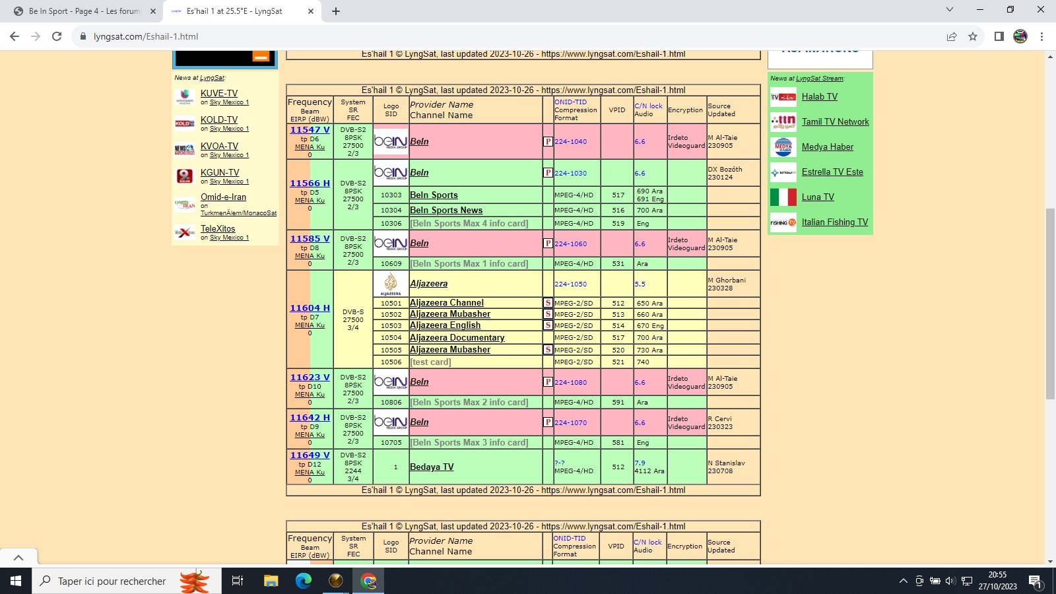This screenshot has height=594, width=1056.
Task: Click the Halab TV logo icon
Action: coord(783,97)
